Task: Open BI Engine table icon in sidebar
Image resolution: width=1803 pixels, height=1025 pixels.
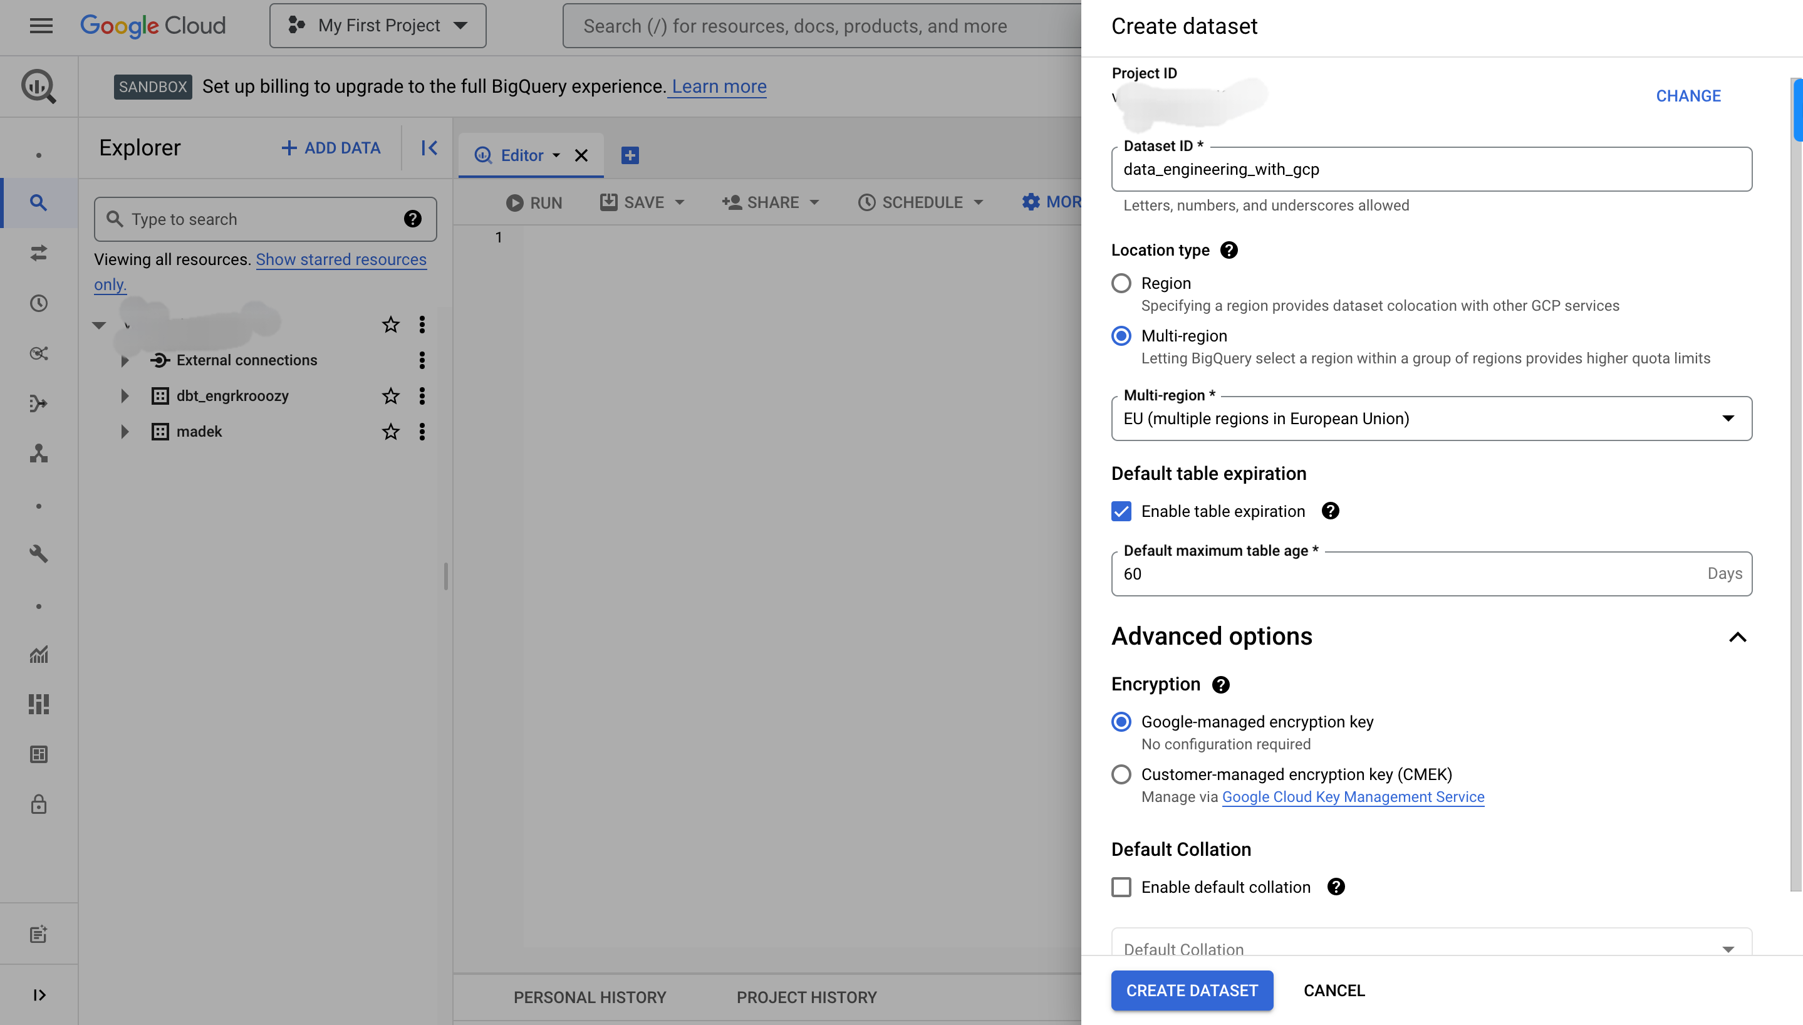Action: point(39,754)
